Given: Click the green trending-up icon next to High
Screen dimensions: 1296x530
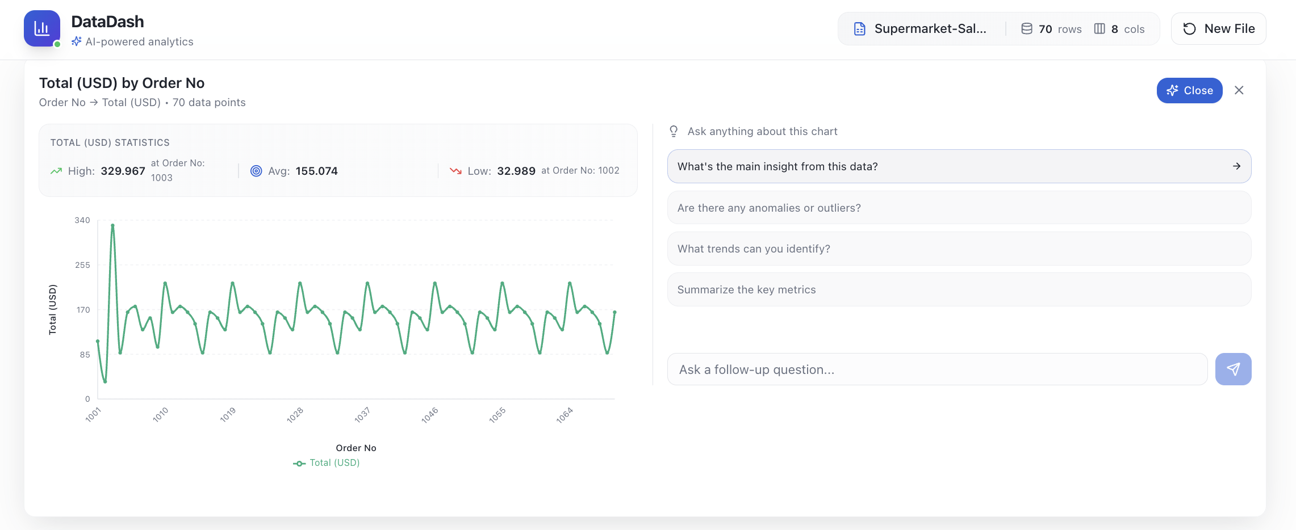Looking at the screenshot, I should 56,171.
